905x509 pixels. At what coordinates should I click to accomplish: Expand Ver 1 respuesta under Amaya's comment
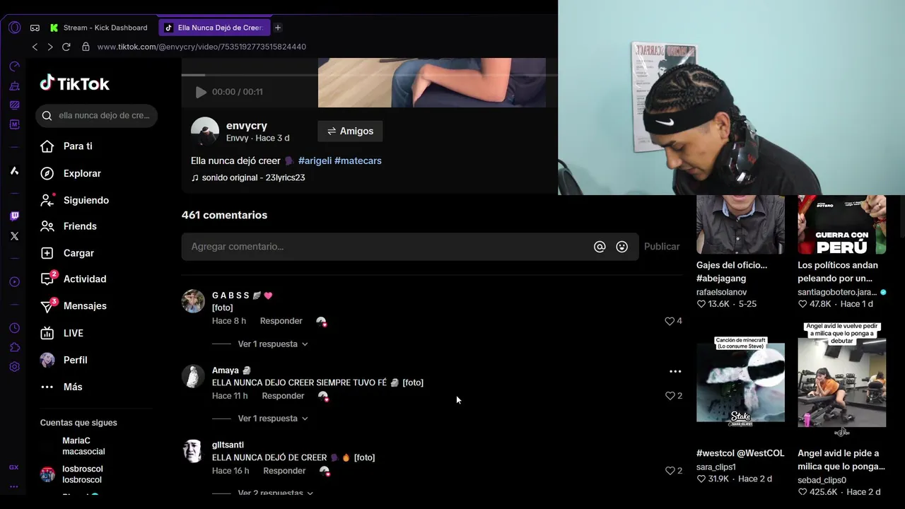click(273, 419)
